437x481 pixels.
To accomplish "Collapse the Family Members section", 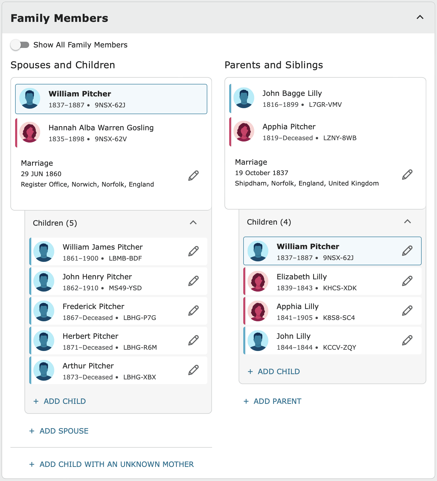I will [x=420, y=17].
